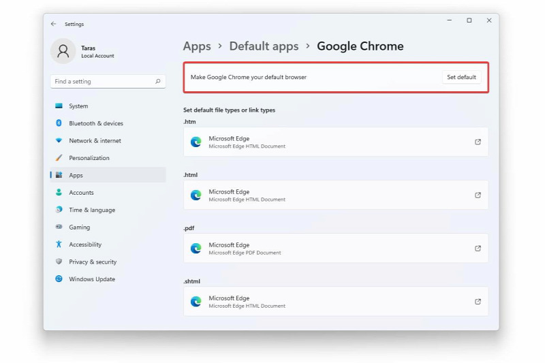Click Microsoft Edge name in .htm row

click(229, 138)
